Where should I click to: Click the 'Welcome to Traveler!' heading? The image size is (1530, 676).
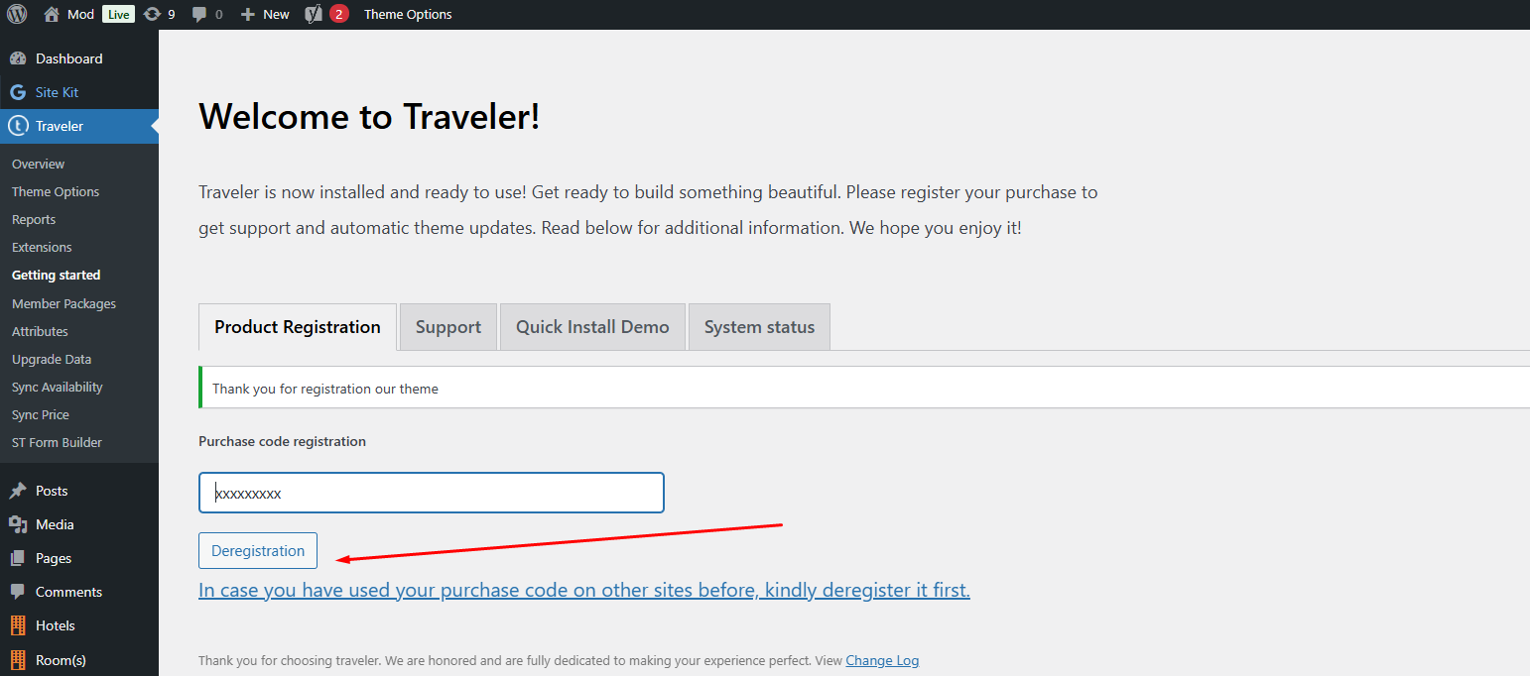point(369,117)
